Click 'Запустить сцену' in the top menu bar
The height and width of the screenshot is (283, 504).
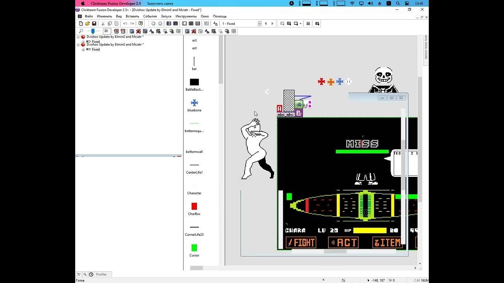tap(160, 3)
